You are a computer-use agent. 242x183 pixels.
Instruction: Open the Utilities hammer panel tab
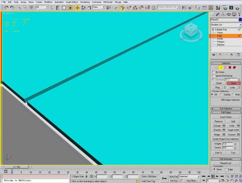(239, 15)
